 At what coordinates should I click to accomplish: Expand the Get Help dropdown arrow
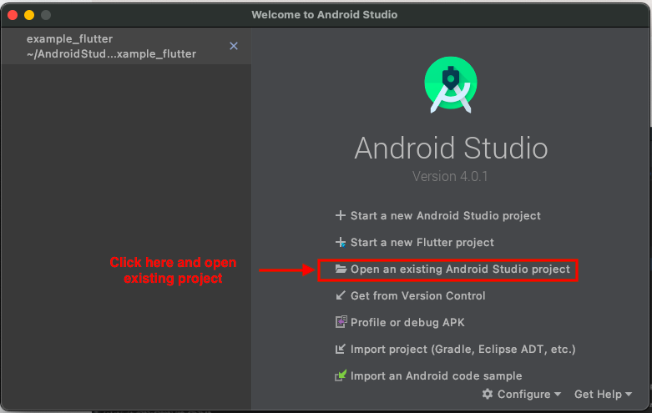[x=629, y=395]
